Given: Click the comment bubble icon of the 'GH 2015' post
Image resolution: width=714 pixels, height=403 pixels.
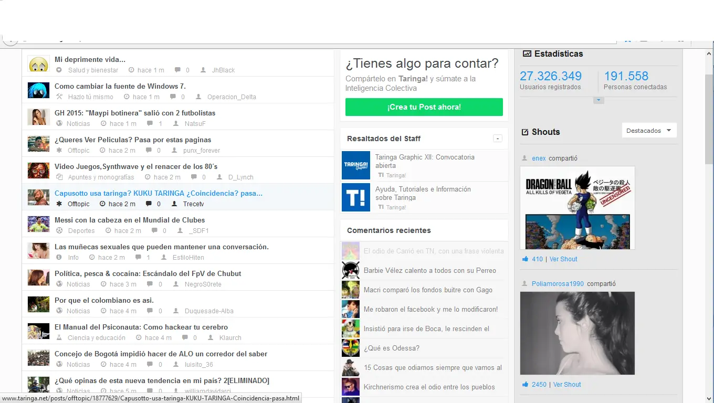Looking at the screenshot, I should 150,123.
